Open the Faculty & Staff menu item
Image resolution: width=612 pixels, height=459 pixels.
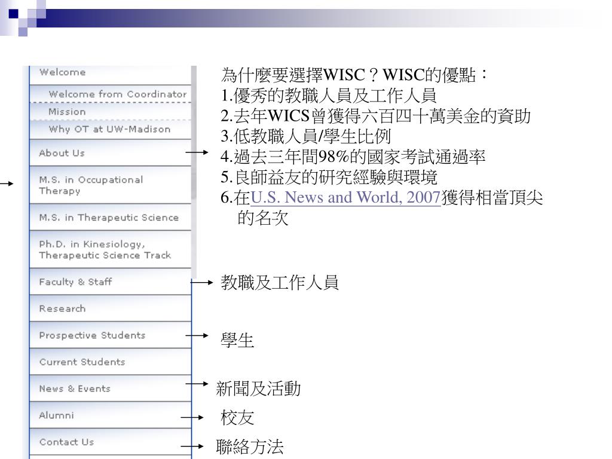point(110,282)
